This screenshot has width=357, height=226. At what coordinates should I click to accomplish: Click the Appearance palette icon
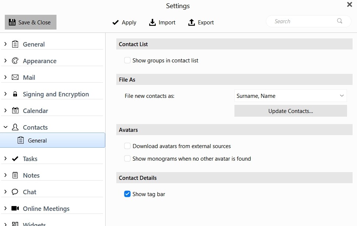pos(15,61)
